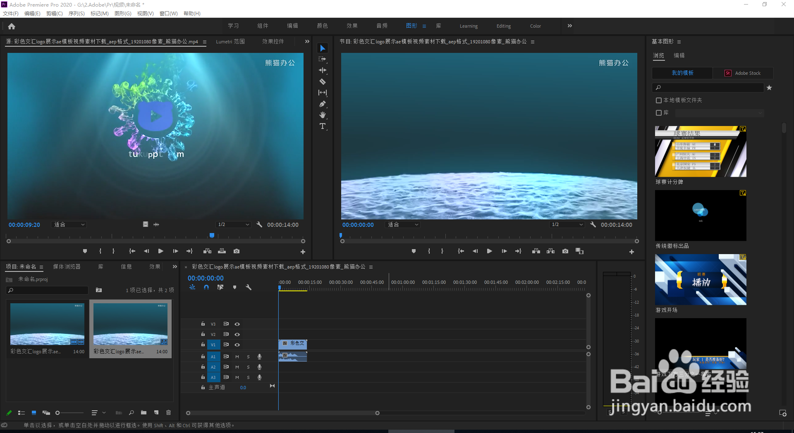Play the Program monitor video
The image size is (794, 433).
490,251
